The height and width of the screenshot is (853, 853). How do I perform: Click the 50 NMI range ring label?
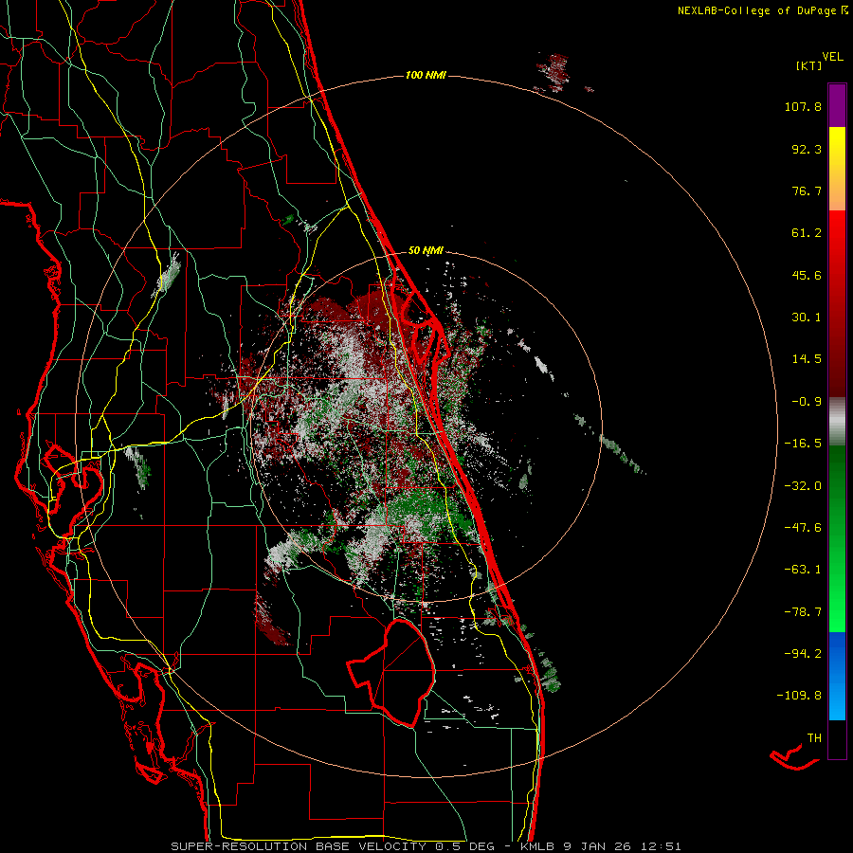[x=426, y=250]
